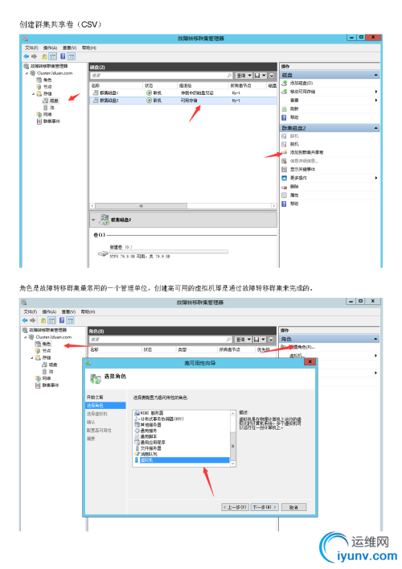Collapse 群集磁盘2 section in actions pane
The height and width of the screenshot is (569, 402).
click(375, 128)
